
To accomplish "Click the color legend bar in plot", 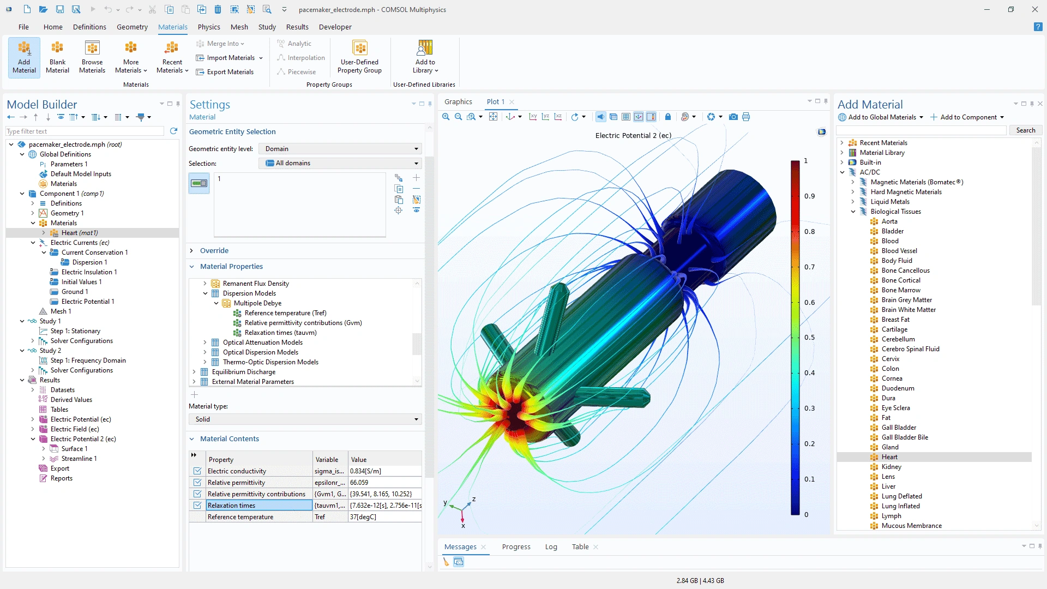I will point(795,338).
